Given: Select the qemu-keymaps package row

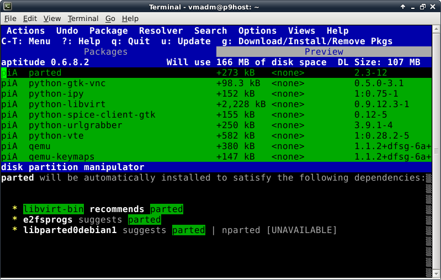Looking at the screenshot, I should tap(61, 157).
